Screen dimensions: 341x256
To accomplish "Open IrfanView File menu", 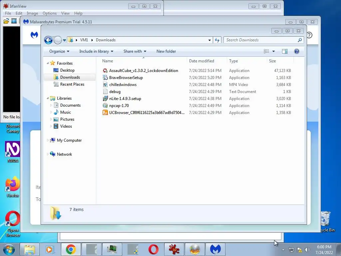I will tap(8, 13).
